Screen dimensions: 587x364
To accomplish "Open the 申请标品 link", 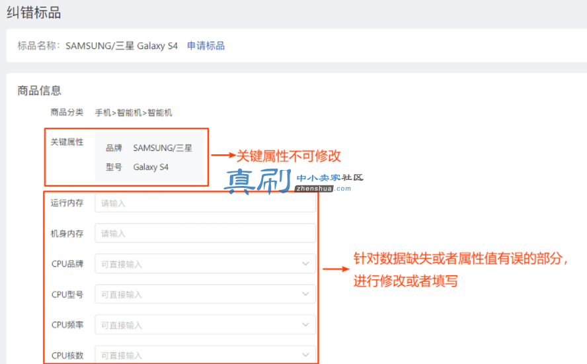I will (x=206, y=46).
